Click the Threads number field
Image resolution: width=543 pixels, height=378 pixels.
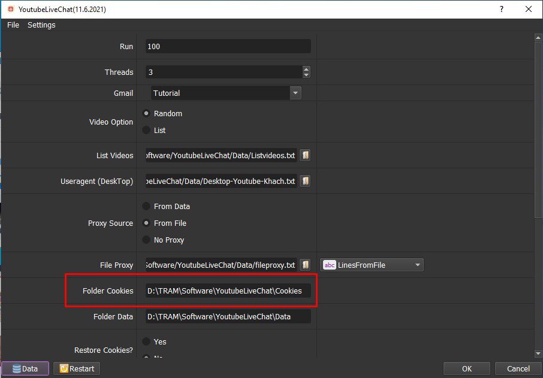[224, 72]
